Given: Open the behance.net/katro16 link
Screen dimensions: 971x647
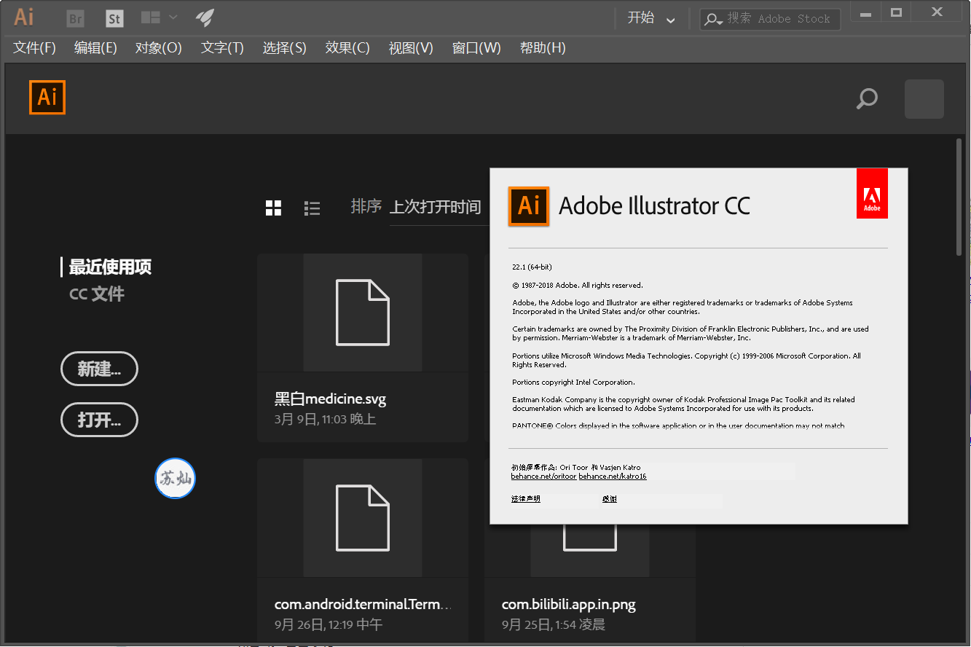Looking at the screenshot, I should tap(613, 477).
